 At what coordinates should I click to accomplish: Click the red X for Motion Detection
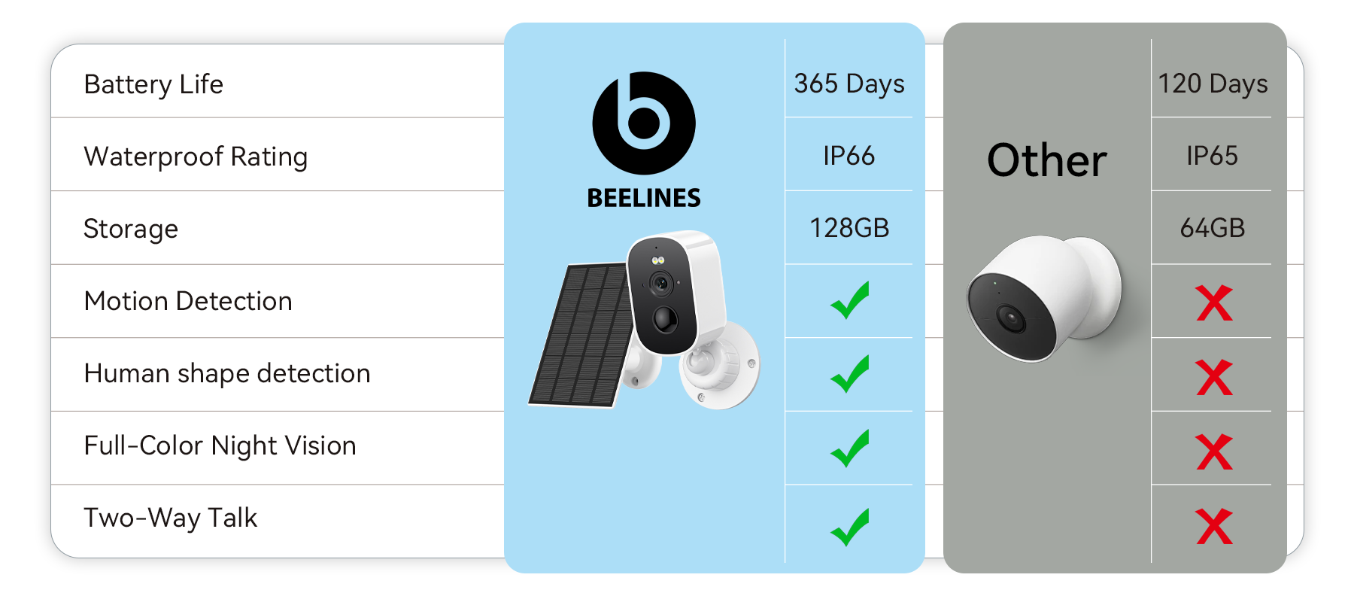(x=1213, y=303)
